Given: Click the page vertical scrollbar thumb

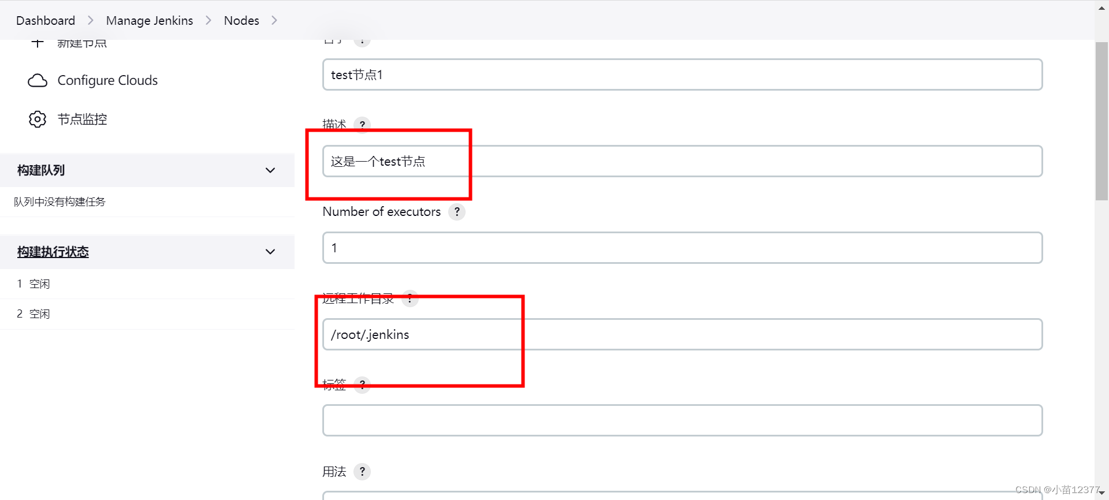Looking at the screenshot, I should (x=1101, y=121).
